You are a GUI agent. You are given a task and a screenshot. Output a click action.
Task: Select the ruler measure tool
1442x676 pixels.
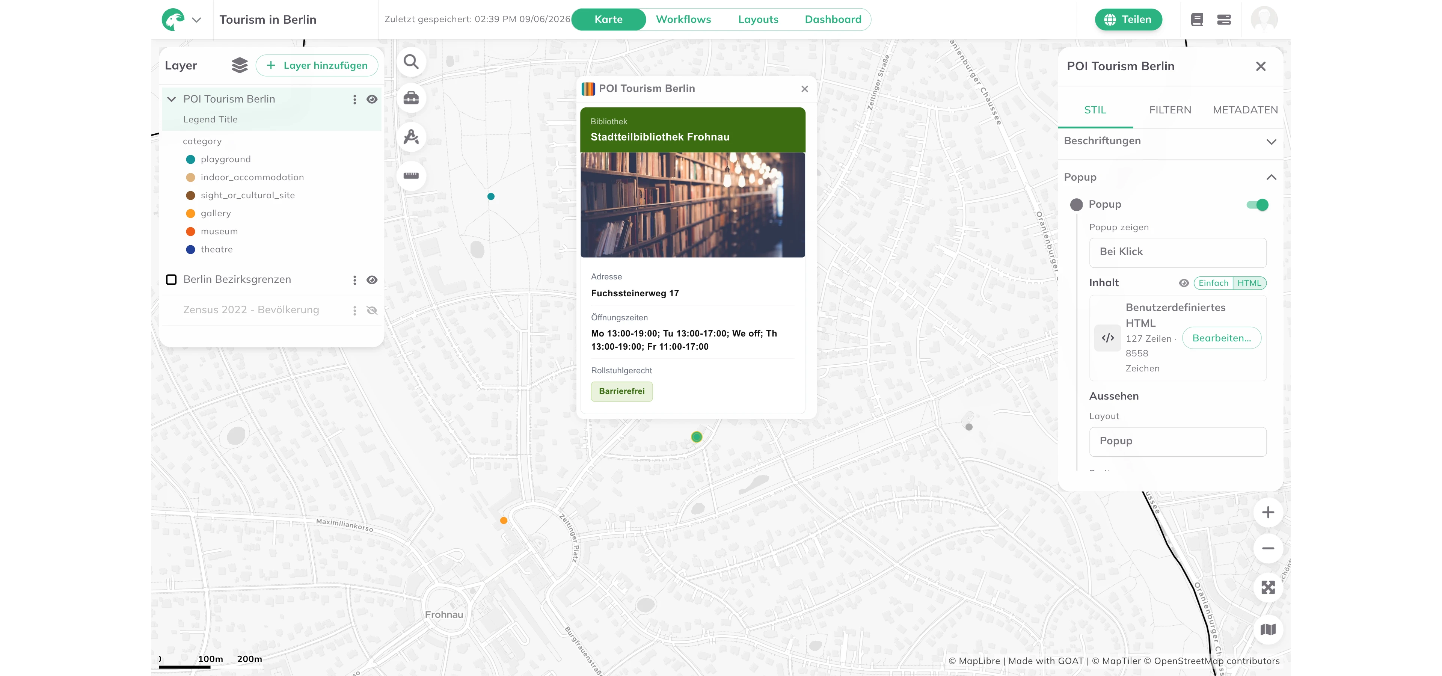pyautogui.click(x=411, y=175)
